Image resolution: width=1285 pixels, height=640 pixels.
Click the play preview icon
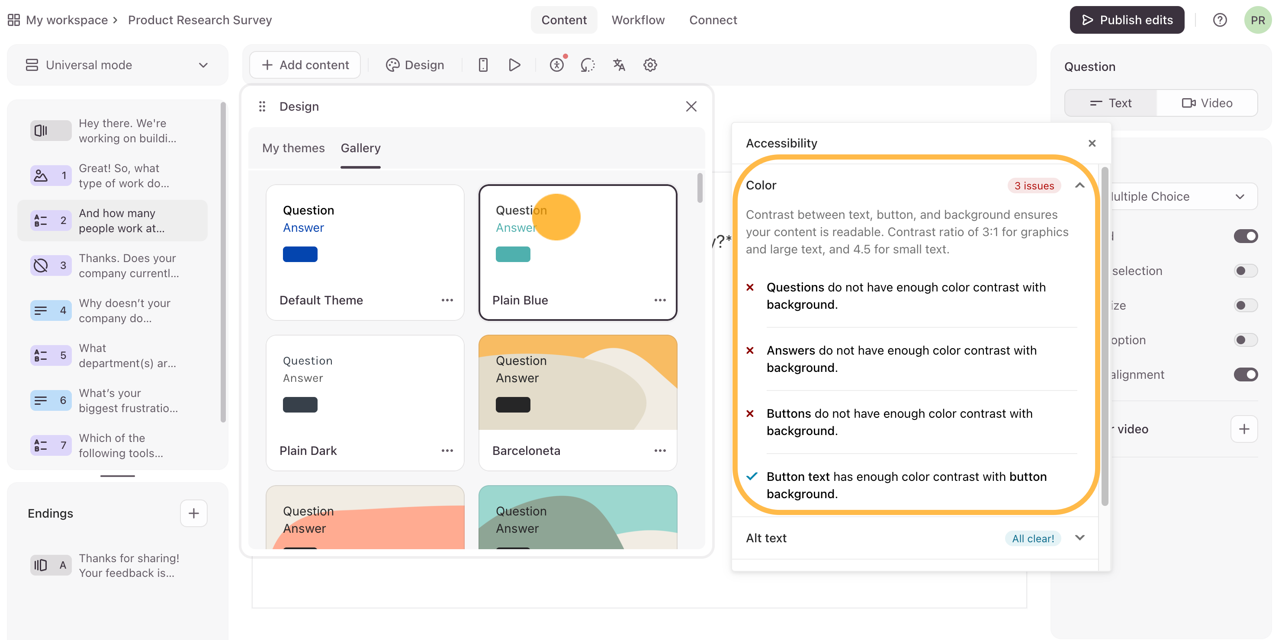coord(514,65)
